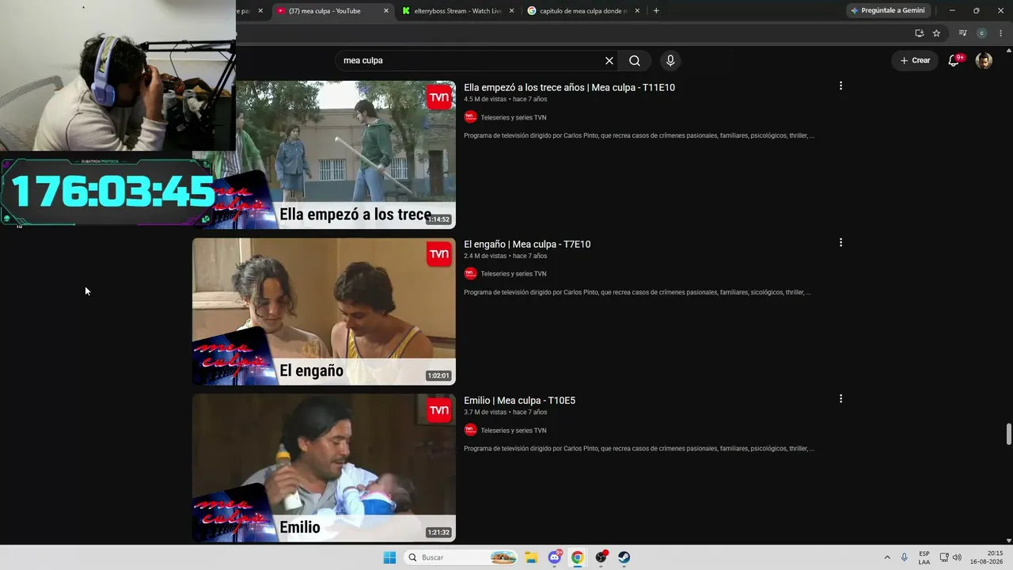Open the Windows Start menu
Viewport: 1013px width, 570px height.
pyautogui.click(x=389, y=557)
